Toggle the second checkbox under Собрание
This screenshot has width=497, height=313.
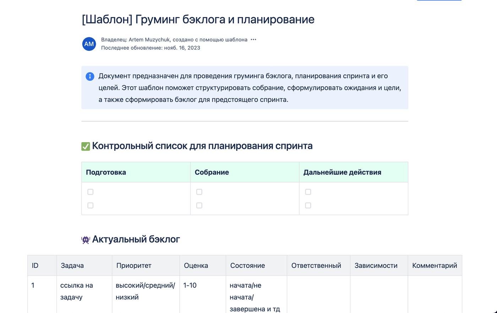point(199,205)
